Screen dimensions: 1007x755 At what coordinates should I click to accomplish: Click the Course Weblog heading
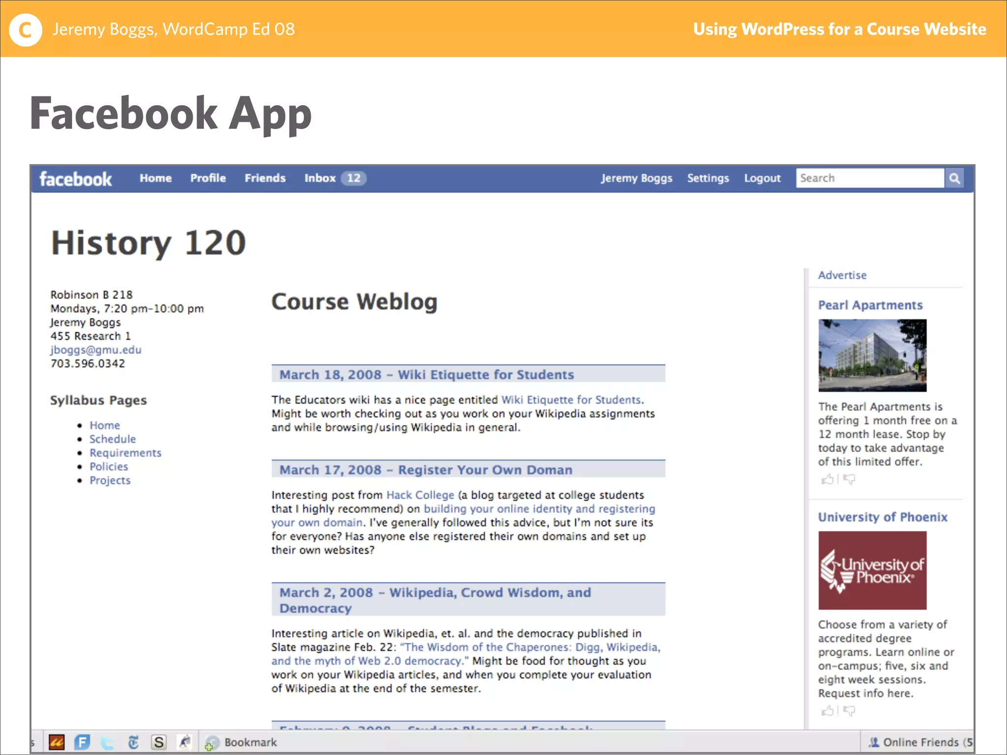[x=355, y=302]
